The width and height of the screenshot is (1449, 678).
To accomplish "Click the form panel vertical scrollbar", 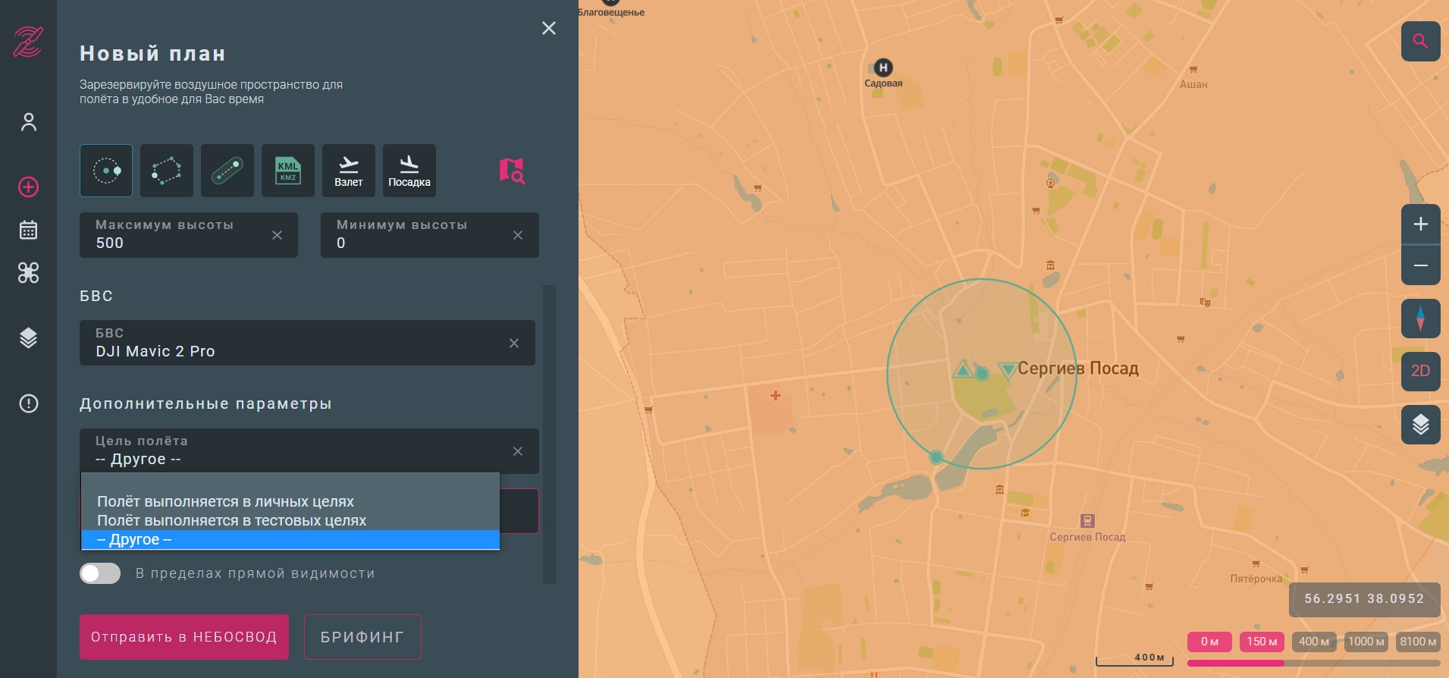I will [x=550, y=434].
